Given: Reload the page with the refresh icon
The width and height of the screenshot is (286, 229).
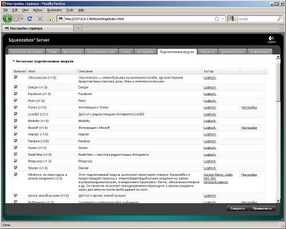Looking at the screenshot, I should pos(30,18).
